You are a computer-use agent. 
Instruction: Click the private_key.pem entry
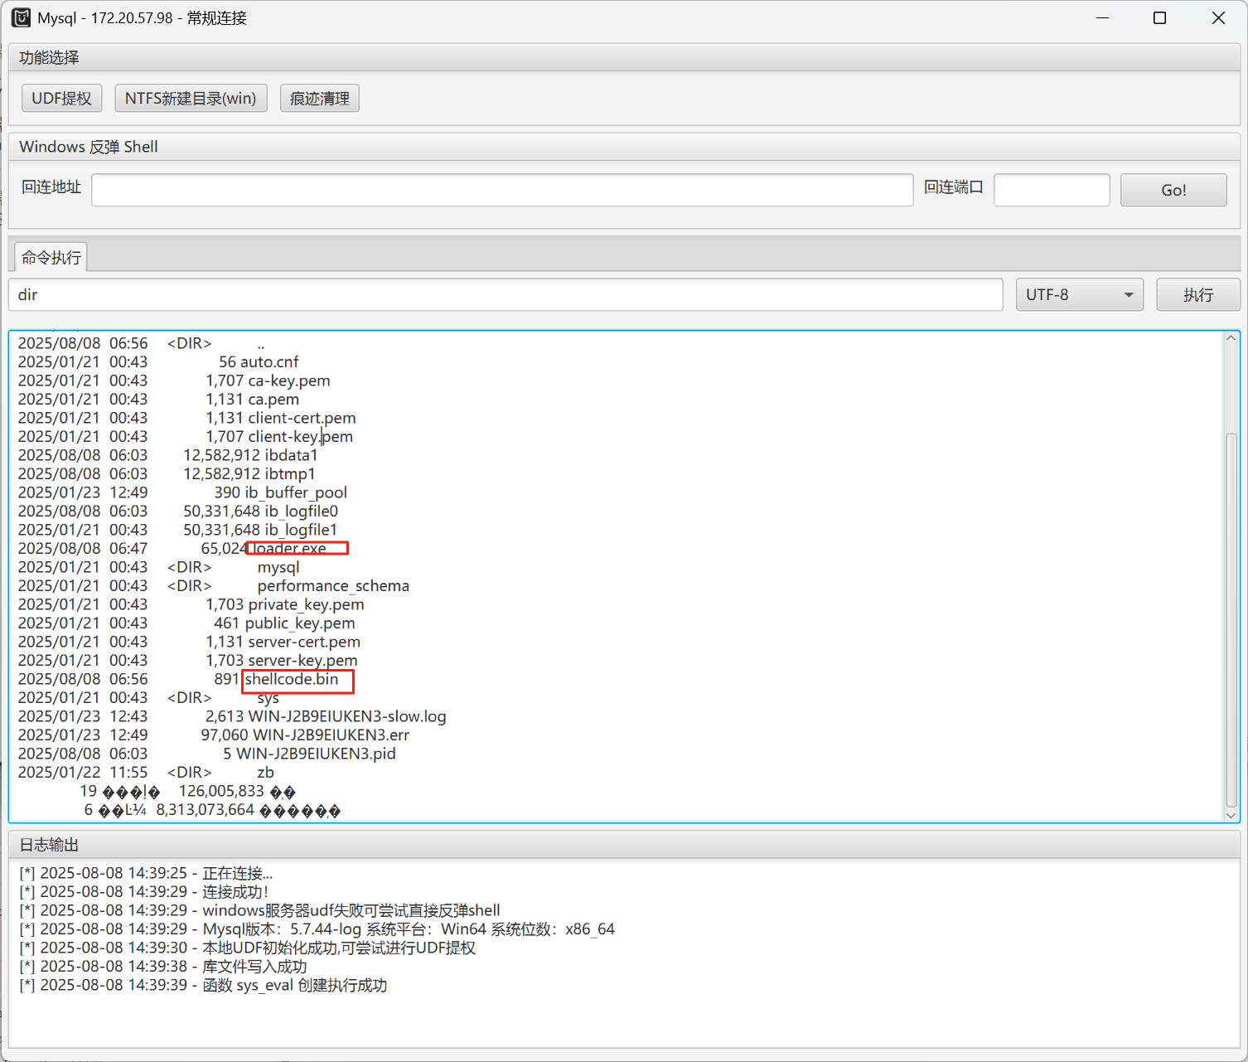307,604
